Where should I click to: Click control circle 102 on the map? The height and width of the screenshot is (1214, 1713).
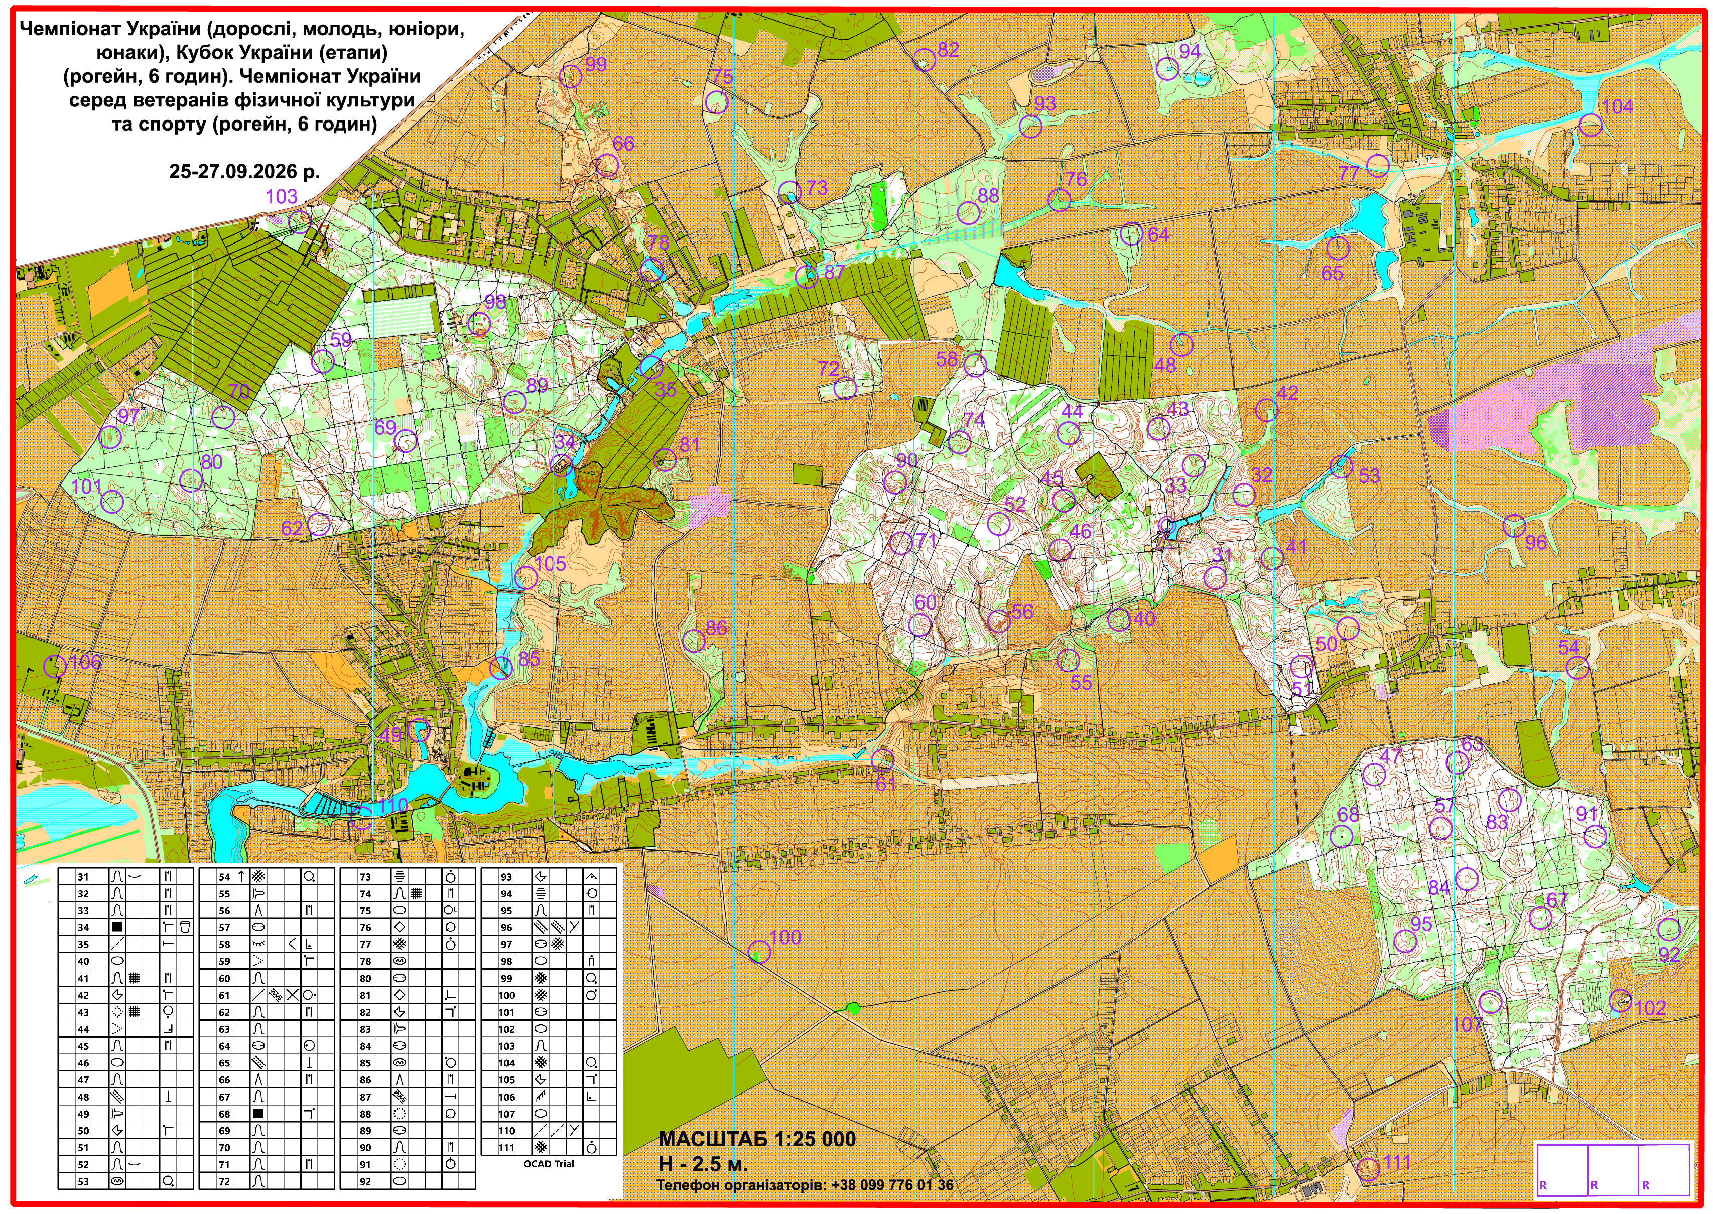1620,1001
